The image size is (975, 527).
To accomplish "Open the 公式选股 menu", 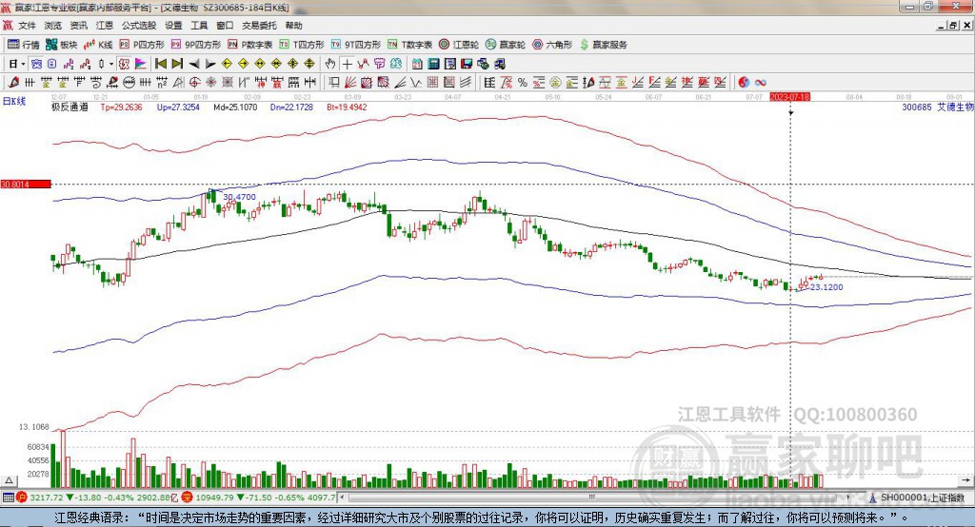I will 139,26.
